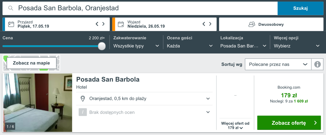Click the magnifier search icon
The image size is (326, 135).
[x=11, y=8]
